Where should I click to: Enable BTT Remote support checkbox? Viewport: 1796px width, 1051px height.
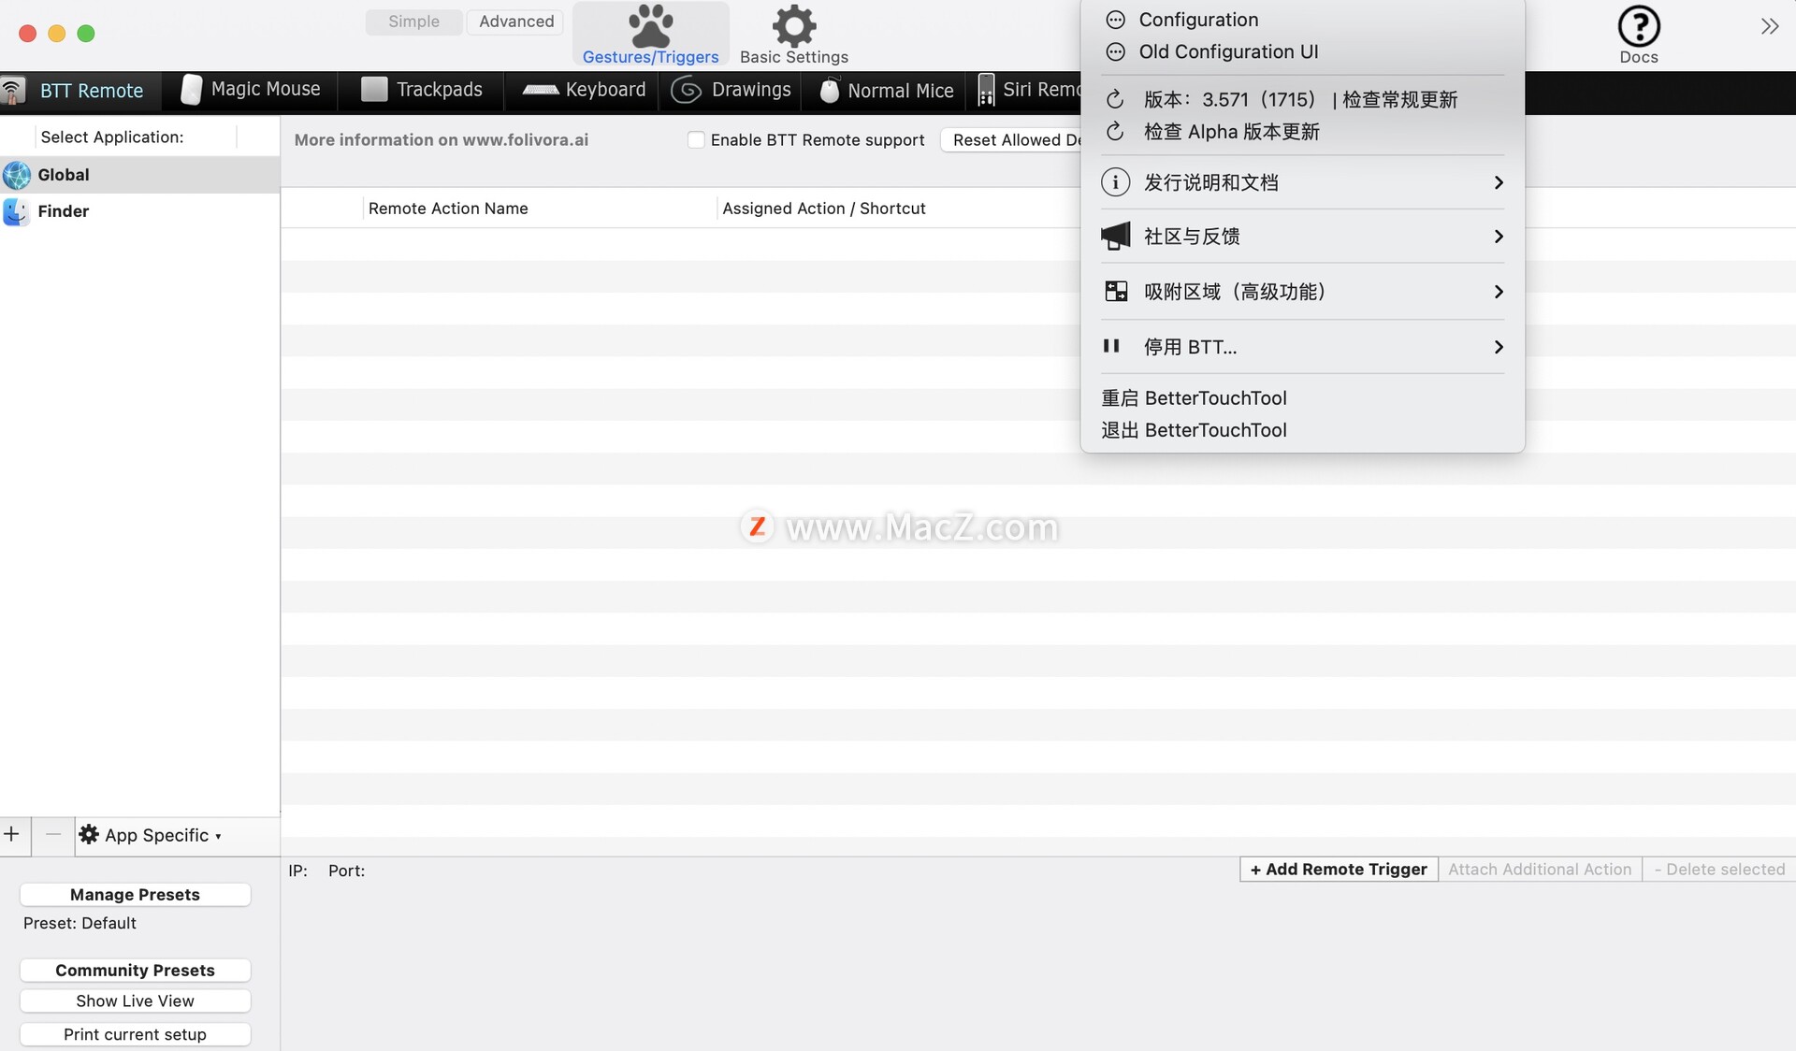pyautogui.click(x=696, y=140)
